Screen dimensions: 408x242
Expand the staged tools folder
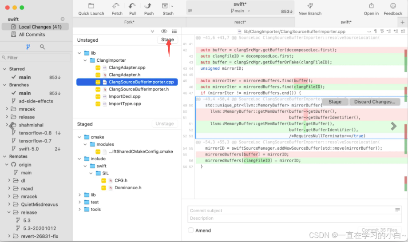[79, 210]
